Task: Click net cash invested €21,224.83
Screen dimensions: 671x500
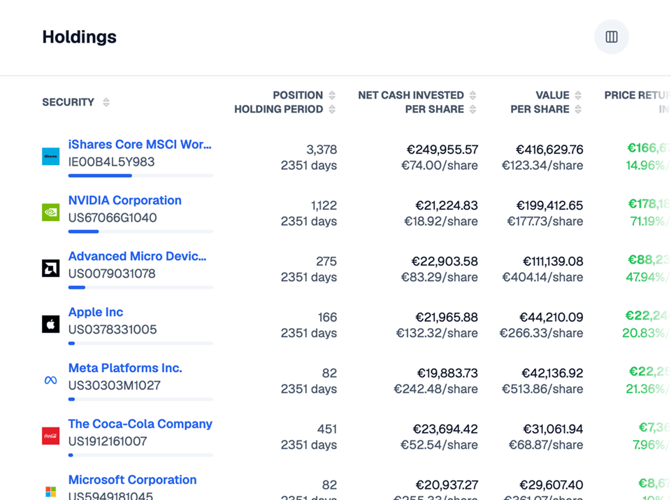Action: click(447, 206)
